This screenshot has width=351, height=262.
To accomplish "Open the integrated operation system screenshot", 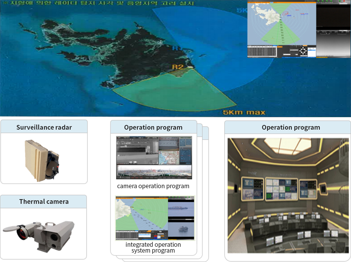I will pyautogui.click(x=155, y=218).
